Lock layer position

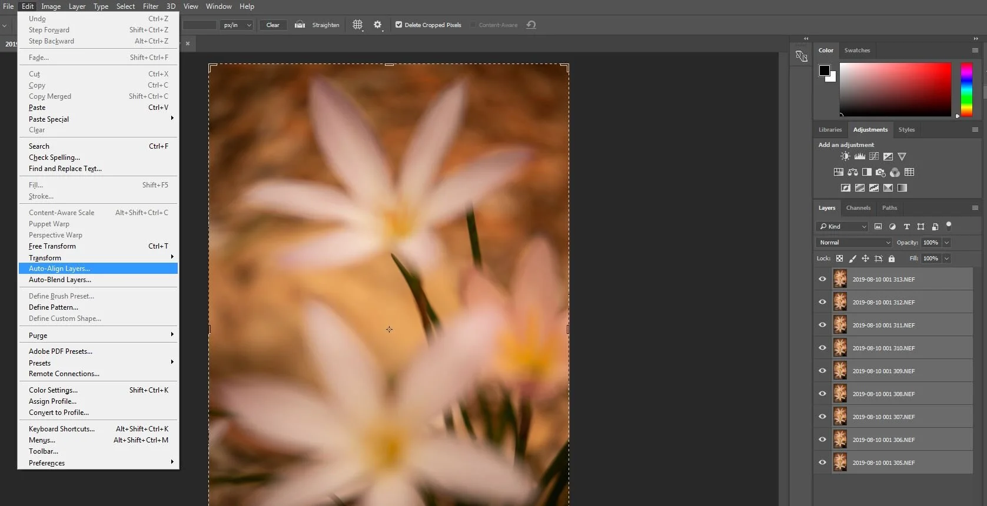click(x=865, y=259)
